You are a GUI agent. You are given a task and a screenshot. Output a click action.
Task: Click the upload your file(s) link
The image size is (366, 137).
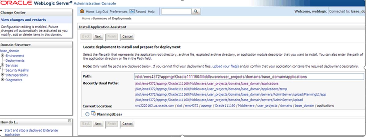[225, 66]
